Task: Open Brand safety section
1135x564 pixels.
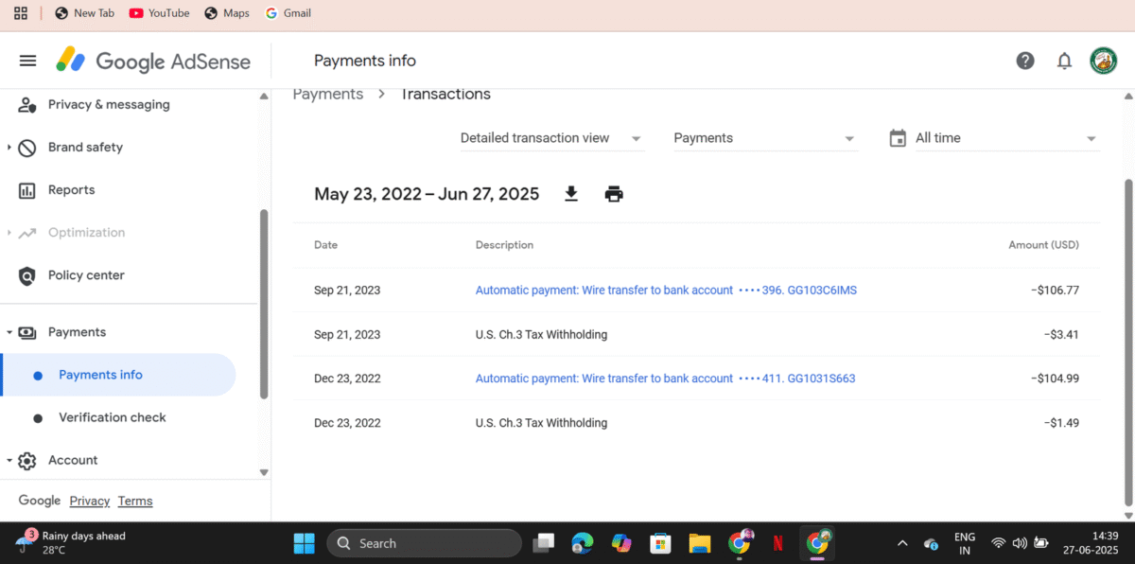Action: point(85,147)
